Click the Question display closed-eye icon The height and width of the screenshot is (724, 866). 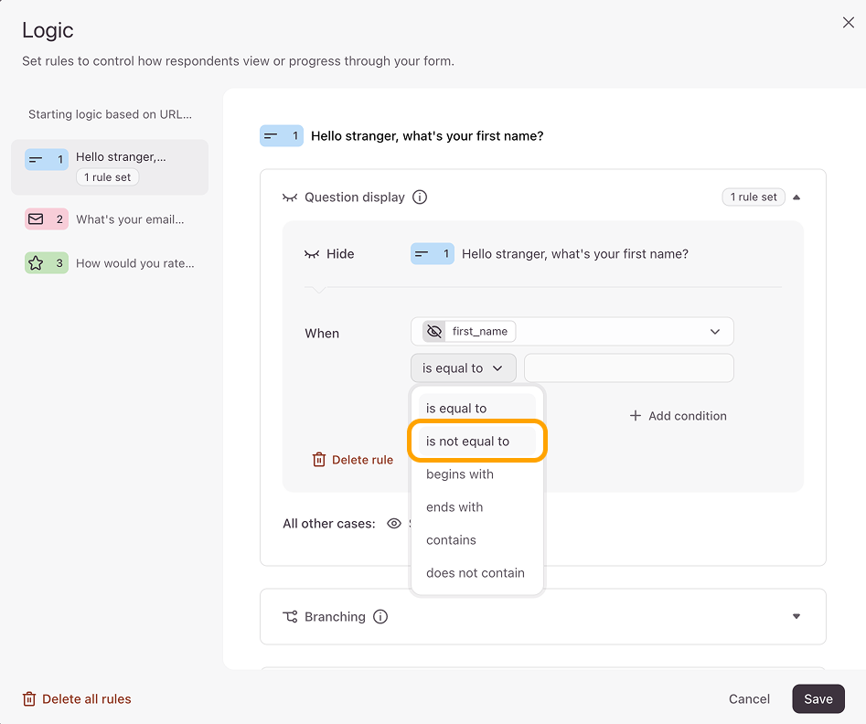[x=290, y=197]
